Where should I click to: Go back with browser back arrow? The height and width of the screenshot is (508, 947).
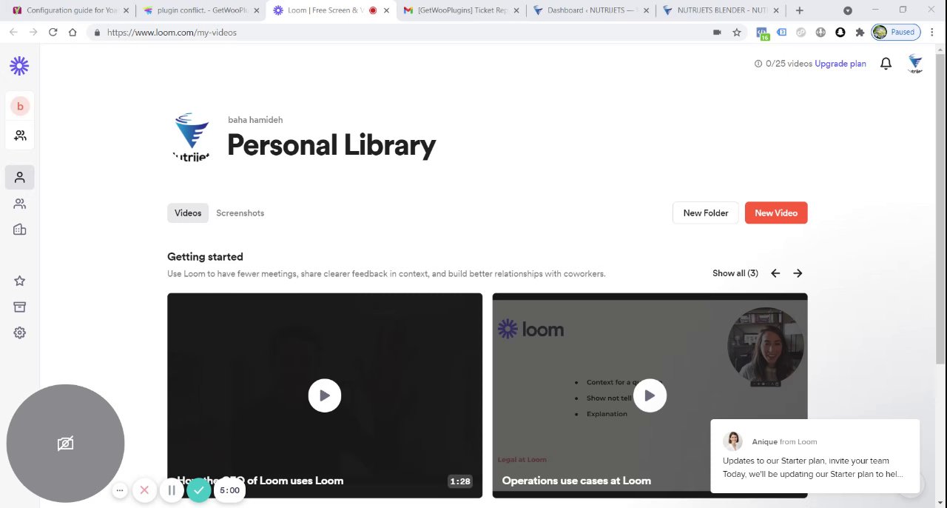[13, 32]
